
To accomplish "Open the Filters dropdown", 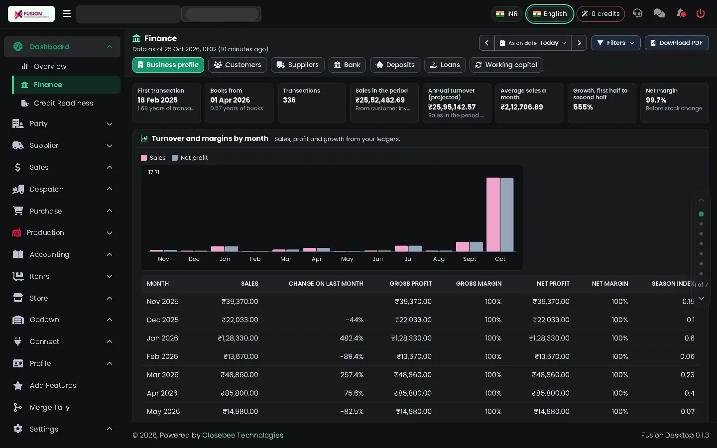I will coord(615,43).
